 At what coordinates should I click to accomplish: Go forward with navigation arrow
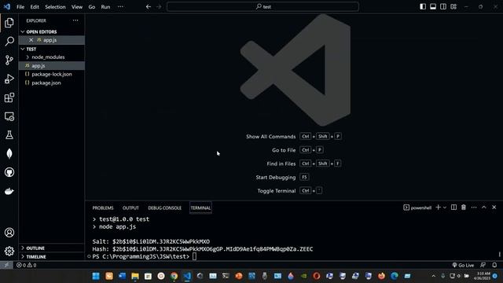(x=159, y=7)
